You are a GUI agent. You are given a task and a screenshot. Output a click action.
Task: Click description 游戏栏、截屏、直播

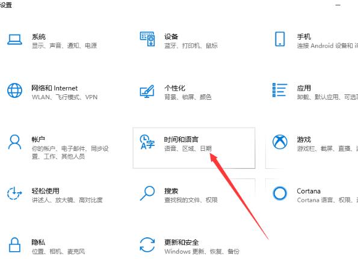pos(327,148)
